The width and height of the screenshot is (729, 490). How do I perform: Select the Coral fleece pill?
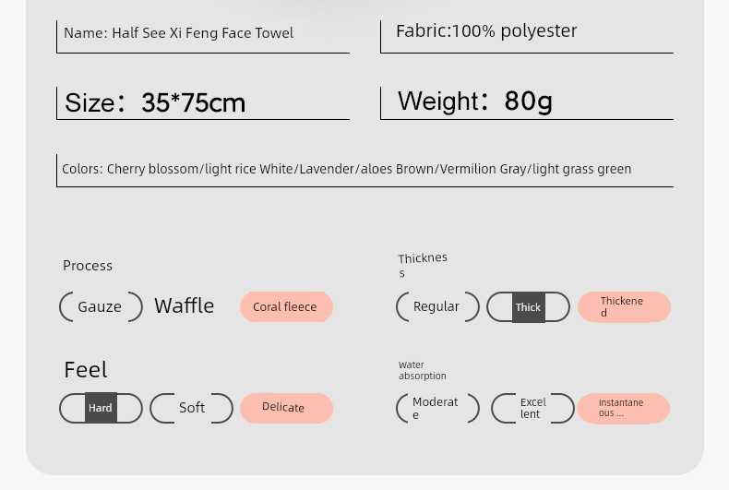coord(286,307)
